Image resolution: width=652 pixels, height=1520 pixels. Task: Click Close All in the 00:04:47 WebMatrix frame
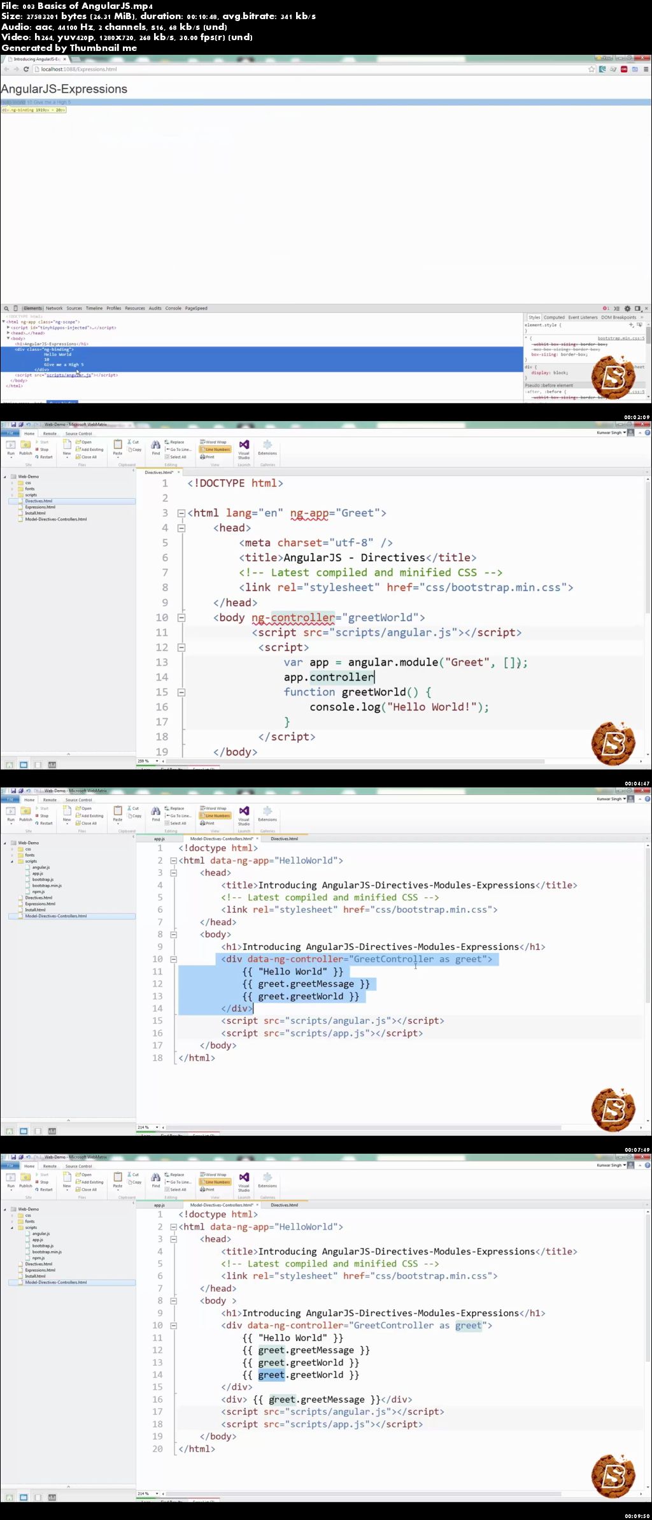coord(86,457)
